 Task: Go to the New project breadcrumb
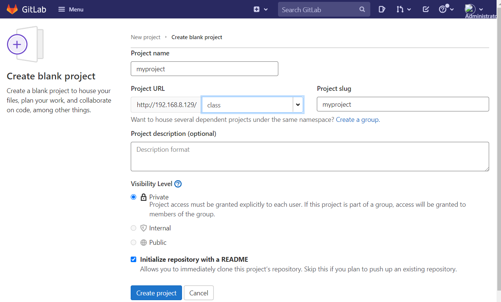(x=145, y=37)
